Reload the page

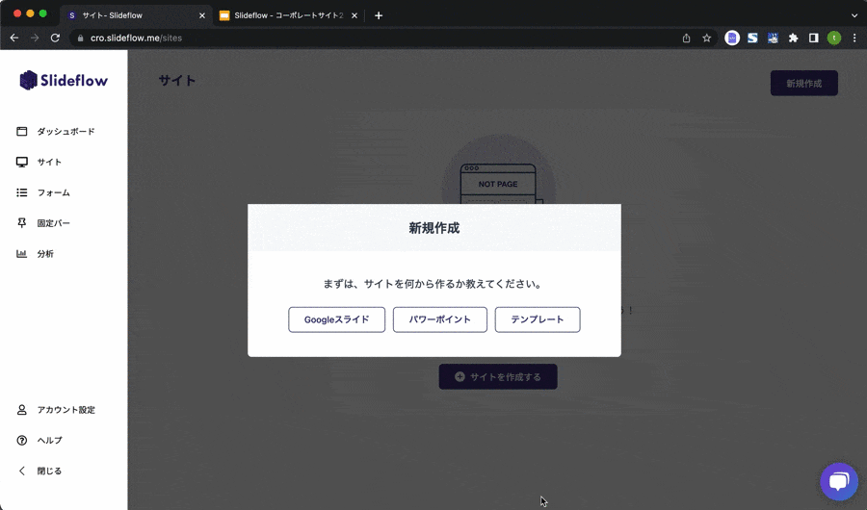tap(55, 38)
